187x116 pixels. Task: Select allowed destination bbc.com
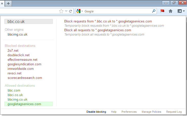click(x=14, y=91)
